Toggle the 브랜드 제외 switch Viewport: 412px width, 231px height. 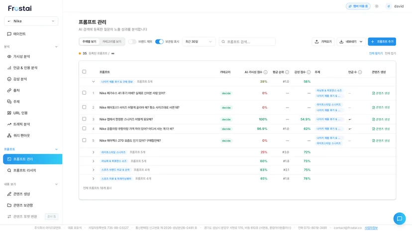[x=132, y=42]
